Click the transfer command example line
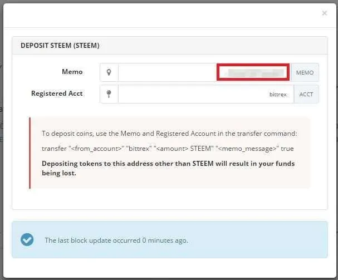Viewport: 338px width, 280px height. point(168,149)
